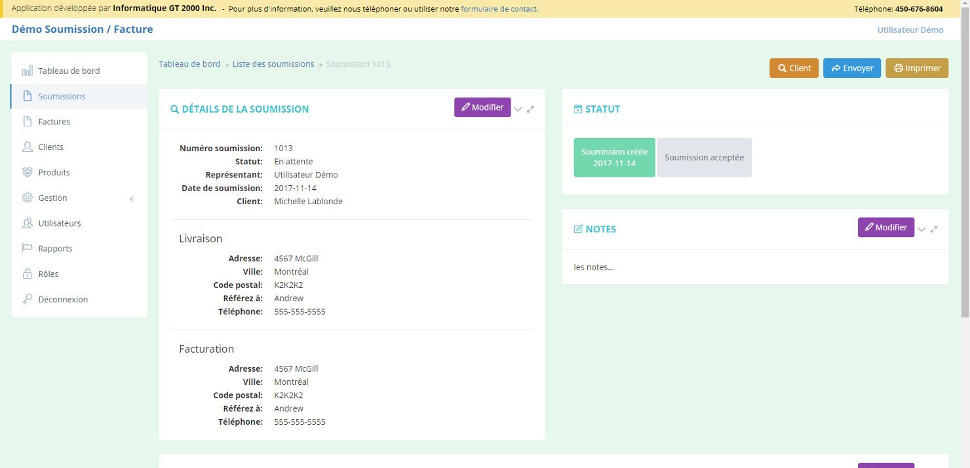
Task: Click the Rapports flag icon
Action: tap(27, 249)
